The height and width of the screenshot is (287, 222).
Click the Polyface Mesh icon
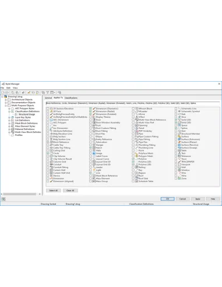point(136,153)
